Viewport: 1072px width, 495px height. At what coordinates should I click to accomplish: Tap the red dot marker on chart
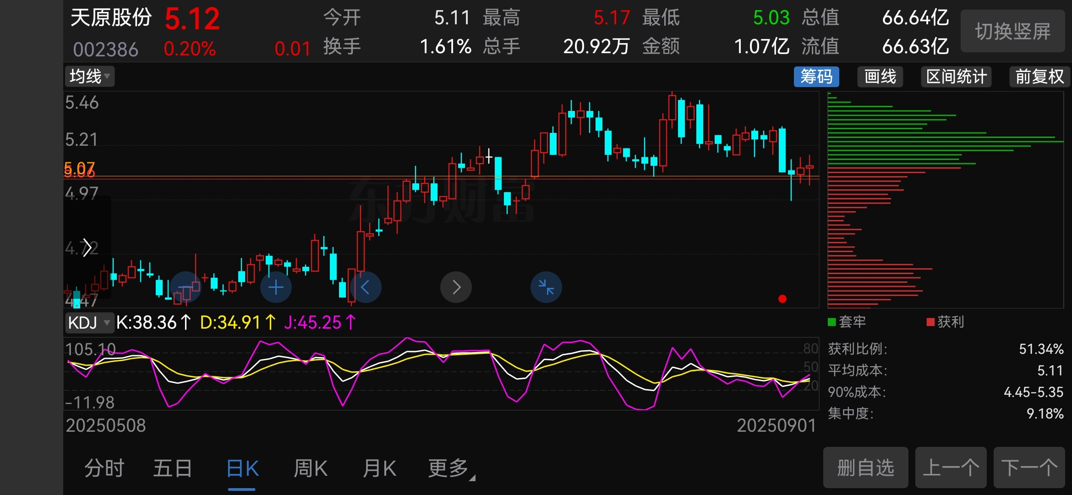[782, 299]
